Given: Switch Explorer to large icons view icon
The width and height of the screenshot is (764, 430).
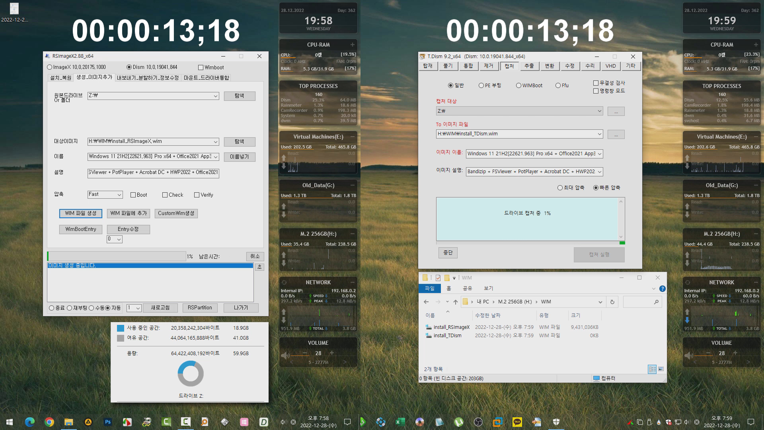Looking at the screenshot, I should point(661,369).
